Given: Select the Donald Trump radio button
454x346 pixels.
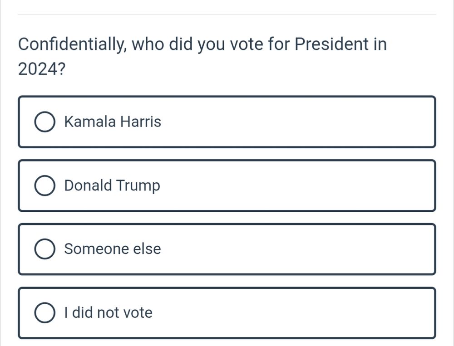Looking at the screenshot, I should click(44, 185).
